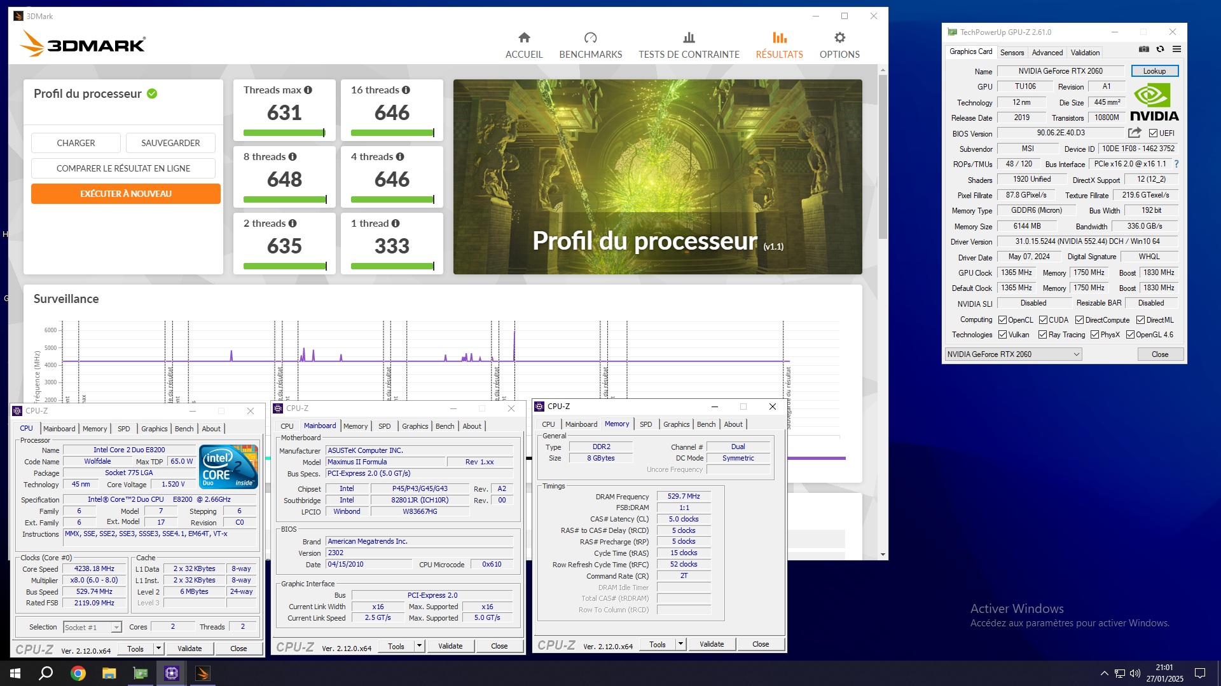Click the Threads max score progress bar
Screen dimensions: 1221x686
click(x=284, y=133)
